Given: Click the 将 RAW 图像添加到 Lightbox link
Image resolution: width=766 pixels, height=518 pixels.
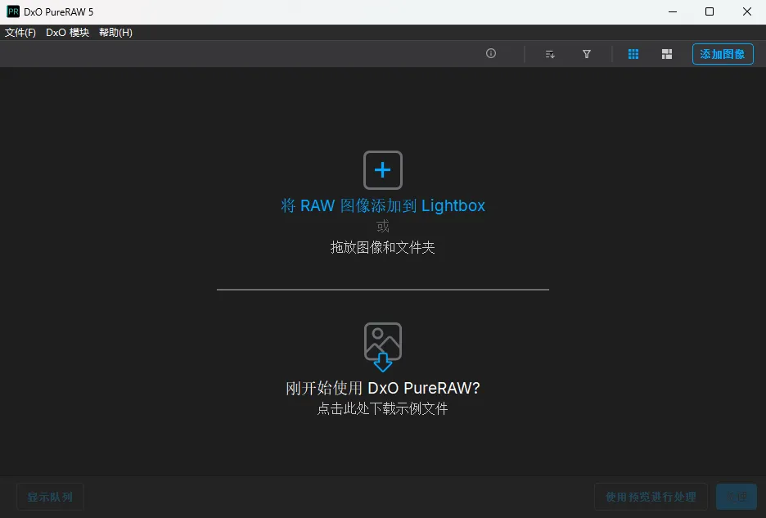Looking at the screenshot, I should (383, 206).
